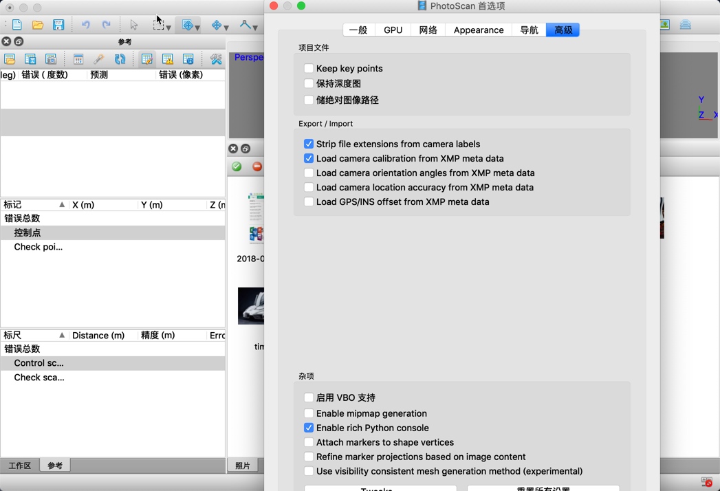Uncheck Strip file extensions from camera labels
The width and height of the screenshot is (720, 491).
point(309,144)
